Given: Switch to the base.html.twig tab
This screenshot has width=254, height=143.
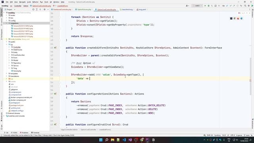Looking at the screenshot, I should coord(127,10).
